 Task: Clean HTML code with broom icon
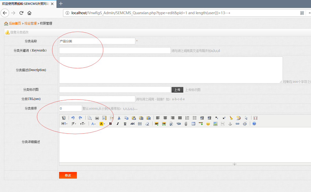231,118
